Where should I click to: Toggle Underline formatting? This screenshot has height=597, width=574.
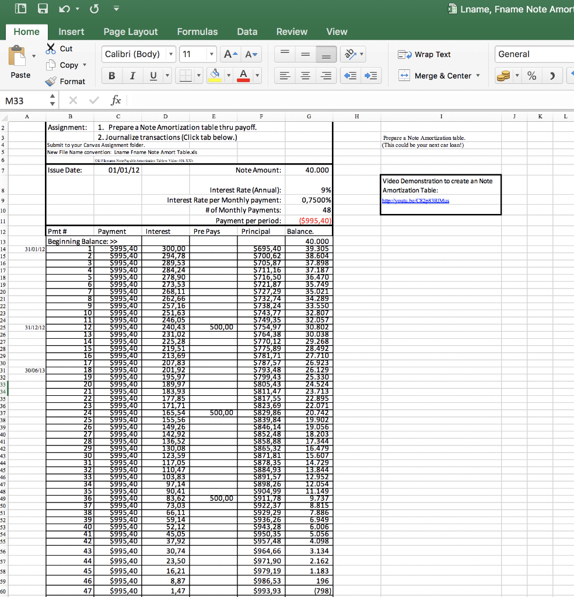pyautogui.click(x=153, y=76)
